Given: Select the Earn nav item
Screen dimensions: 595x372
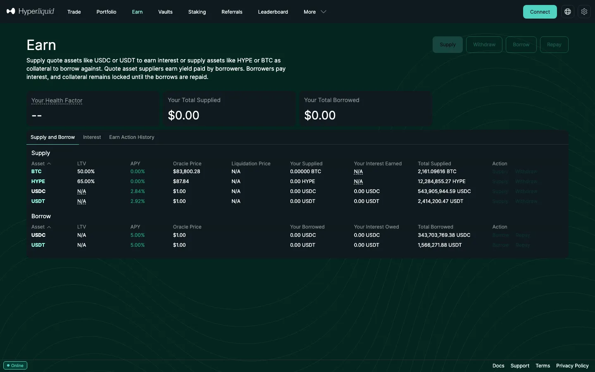Looking at the screenshot, I should pyautogui.click(x=137, y=12).
